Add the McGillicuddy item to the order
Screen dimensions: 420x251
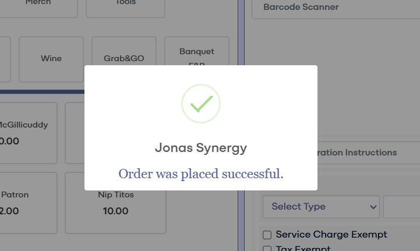coord(28,133)
